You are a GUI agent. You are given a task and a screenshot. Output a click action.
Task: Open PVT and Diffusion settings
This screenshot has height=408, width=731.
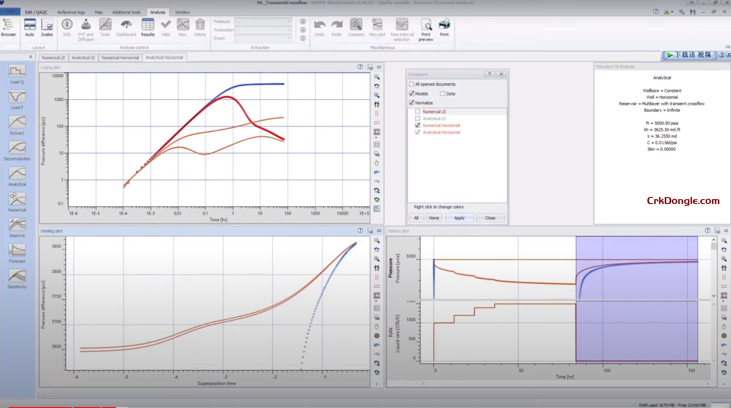[x=86, y=27]
